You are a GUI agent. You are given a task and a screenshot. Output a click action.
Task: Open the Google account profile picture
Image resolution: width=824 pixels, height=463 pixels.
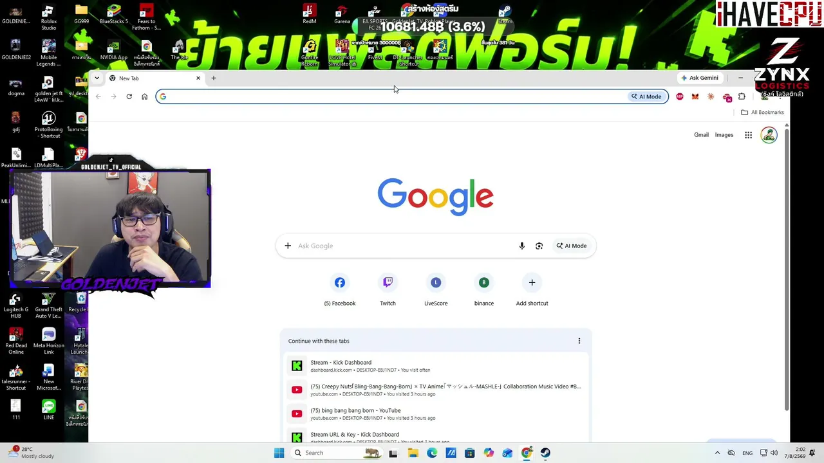(x=769, y=135)
